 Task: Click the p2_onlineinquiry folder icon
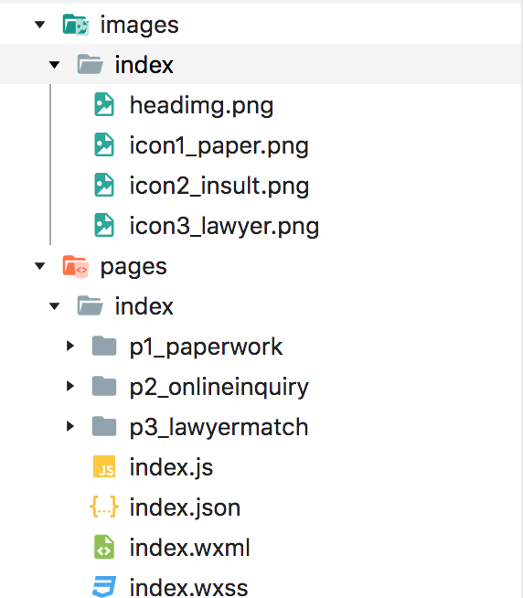pos(104,386)
